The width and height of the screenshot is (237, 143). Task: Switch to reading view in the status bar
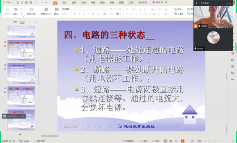(x=176, y=141)
